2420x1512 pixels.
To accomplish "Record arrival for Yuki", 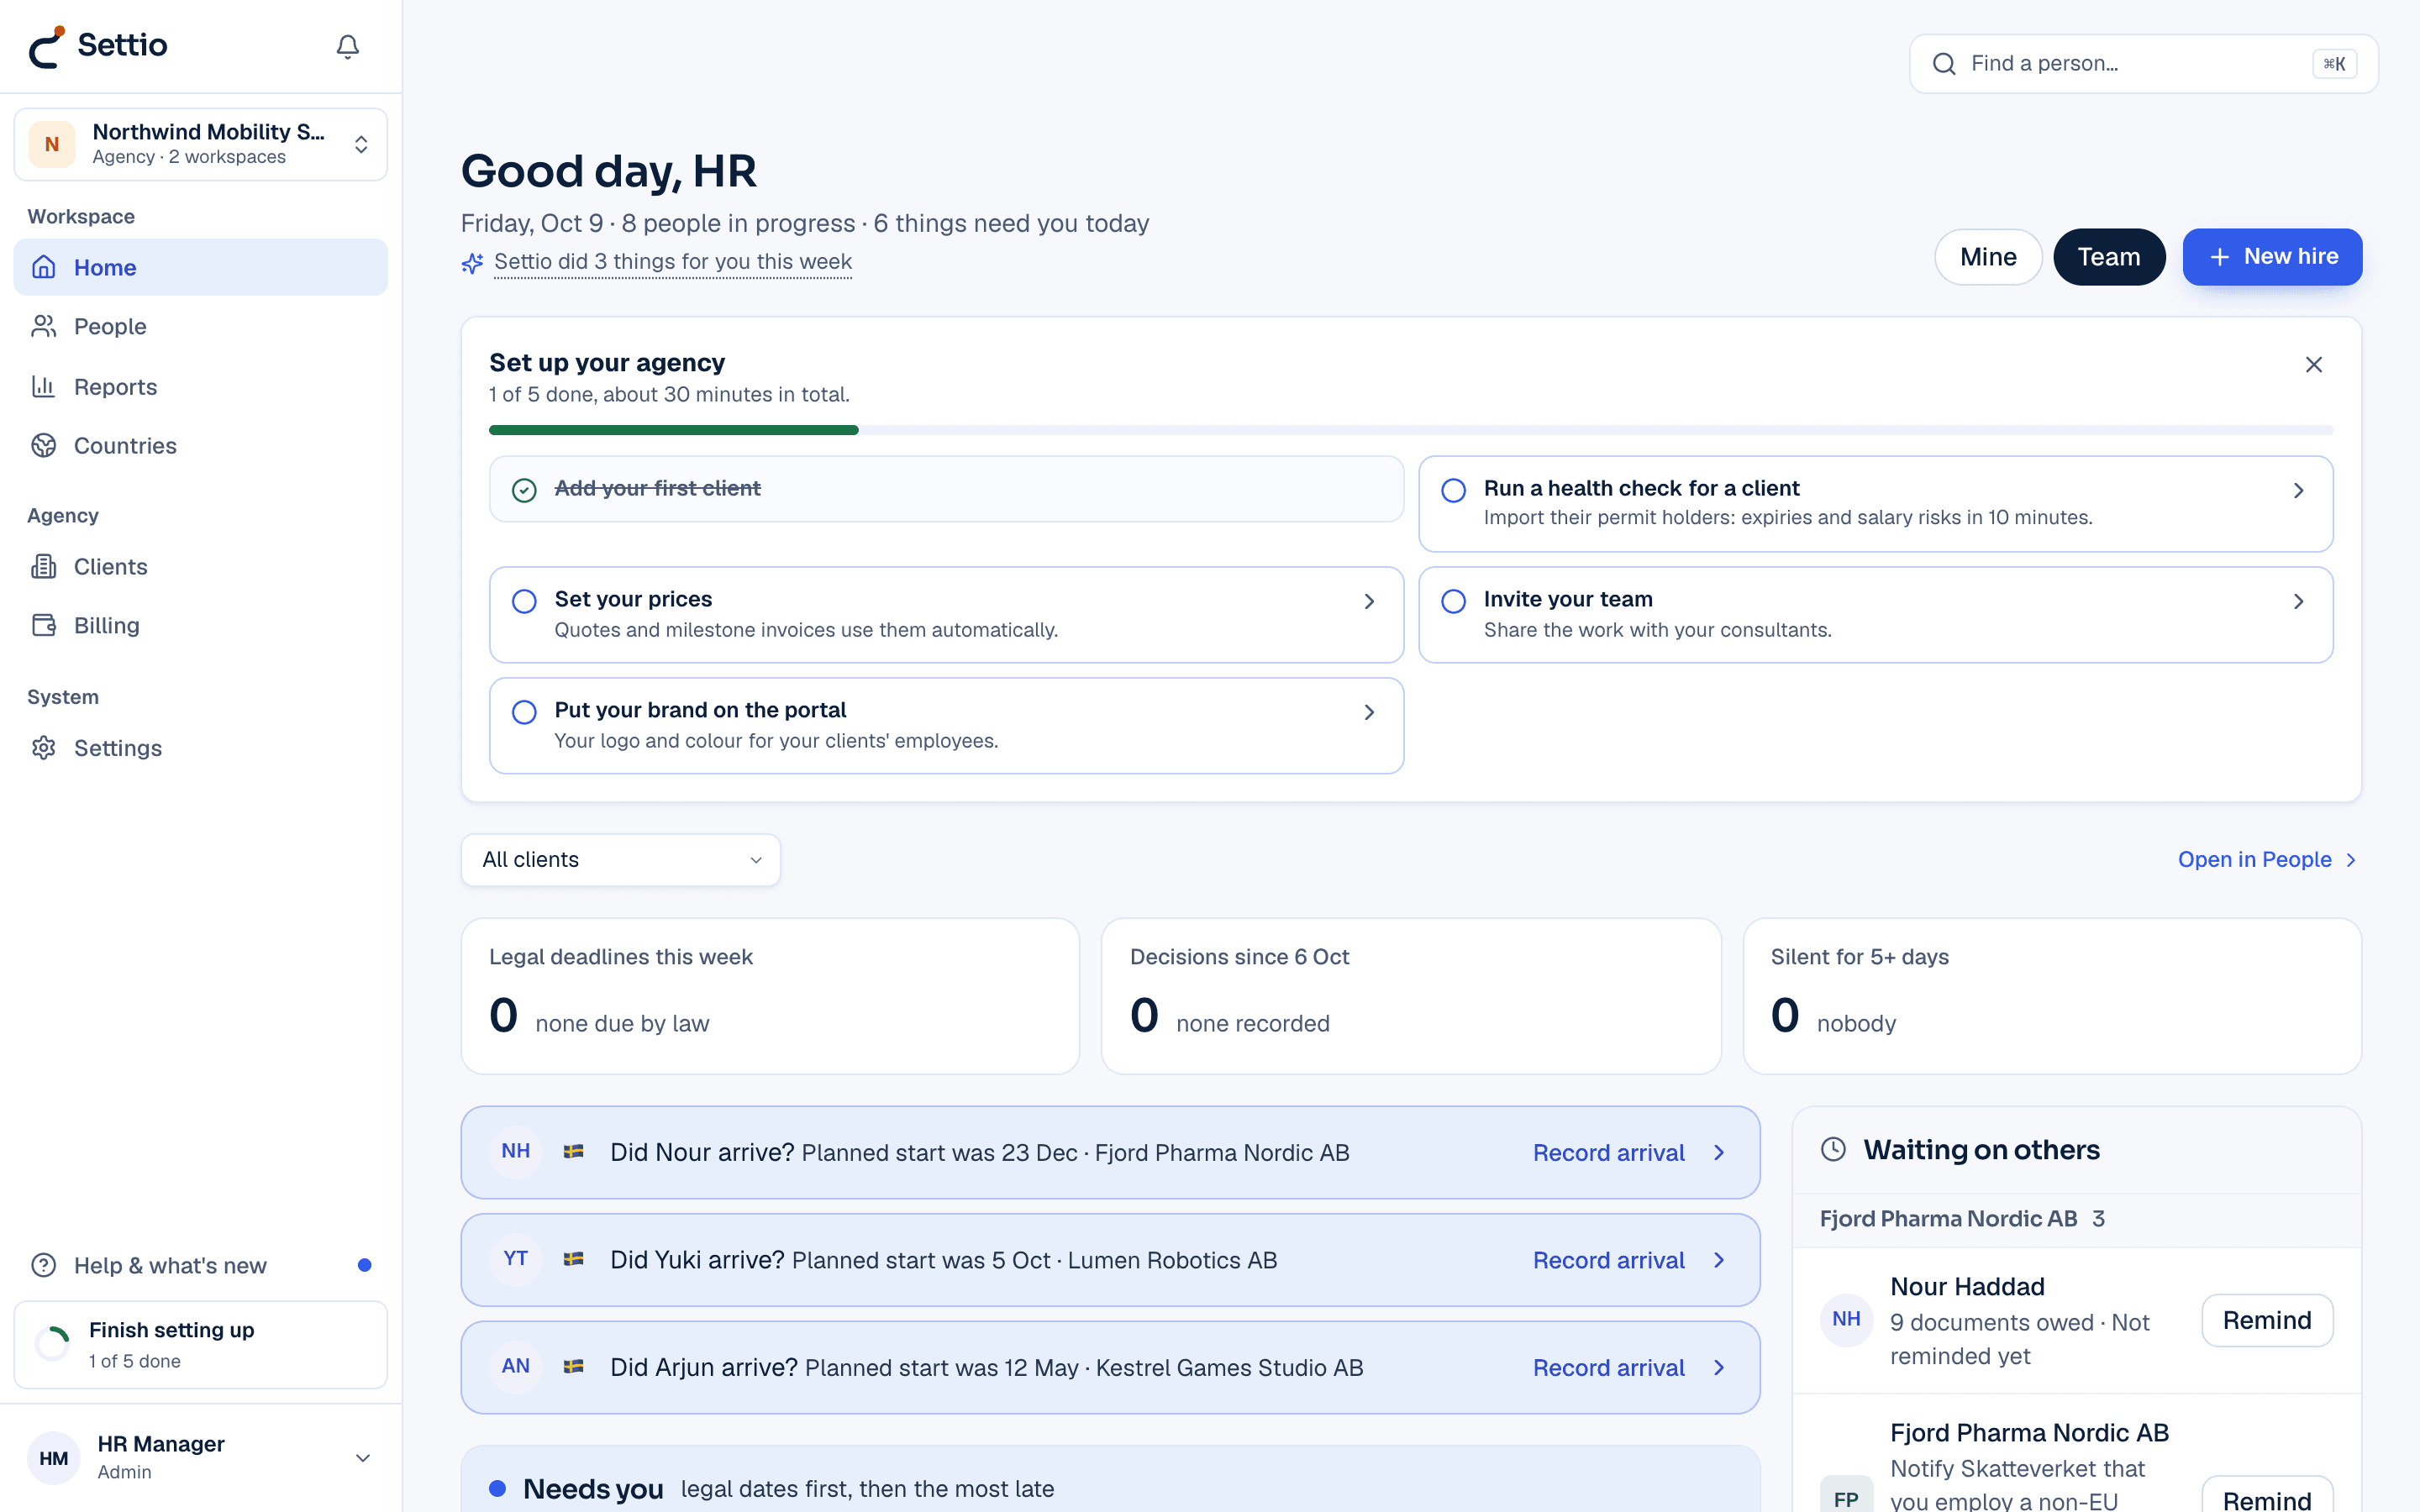I will click(x=1628, y=1260).
